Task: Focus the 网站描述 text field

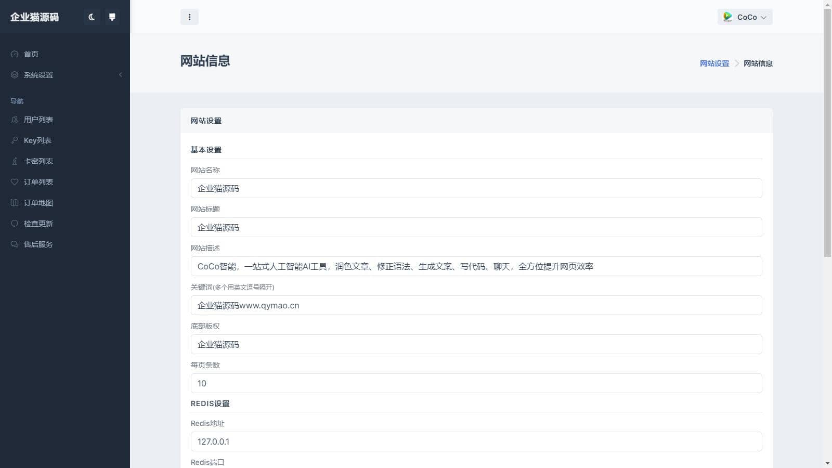Action: coord(476,266)
